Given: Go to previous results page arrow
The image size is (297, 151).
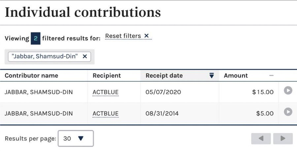Looking at the screenshot, I should coord(261,139).
